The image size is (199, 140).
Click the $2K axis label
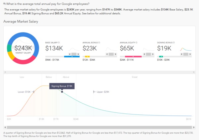[9, 119]
